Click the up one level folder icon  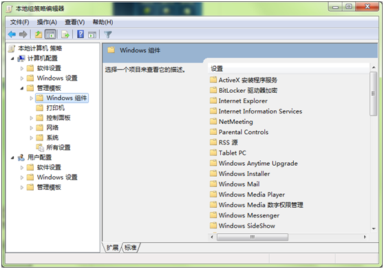pyautogui.click(x=39, y=34)
